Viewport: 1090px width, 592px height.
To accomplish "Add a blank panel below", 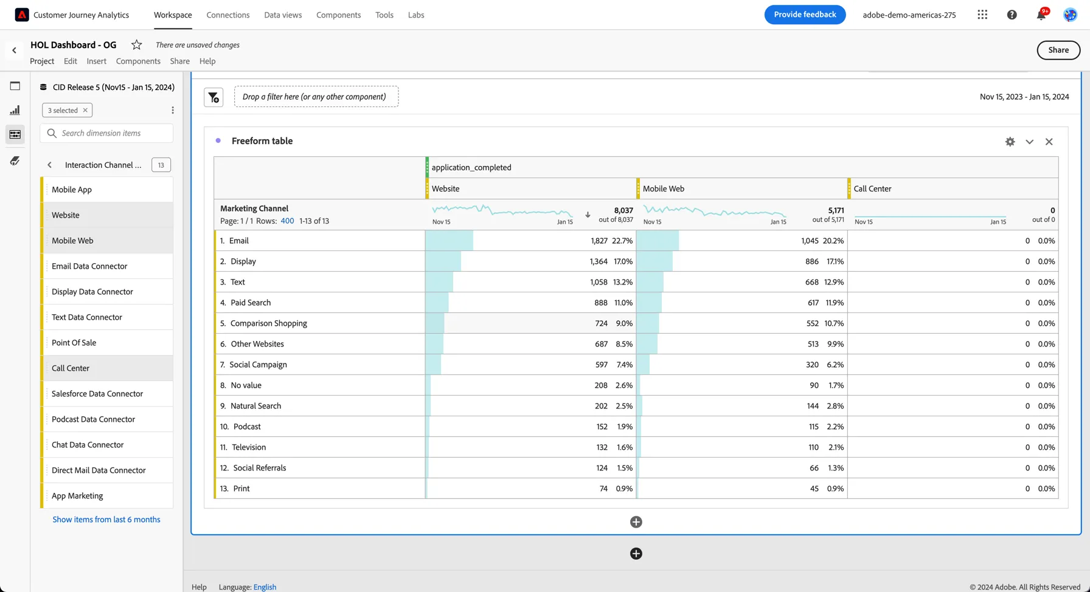I will point(636,554).
